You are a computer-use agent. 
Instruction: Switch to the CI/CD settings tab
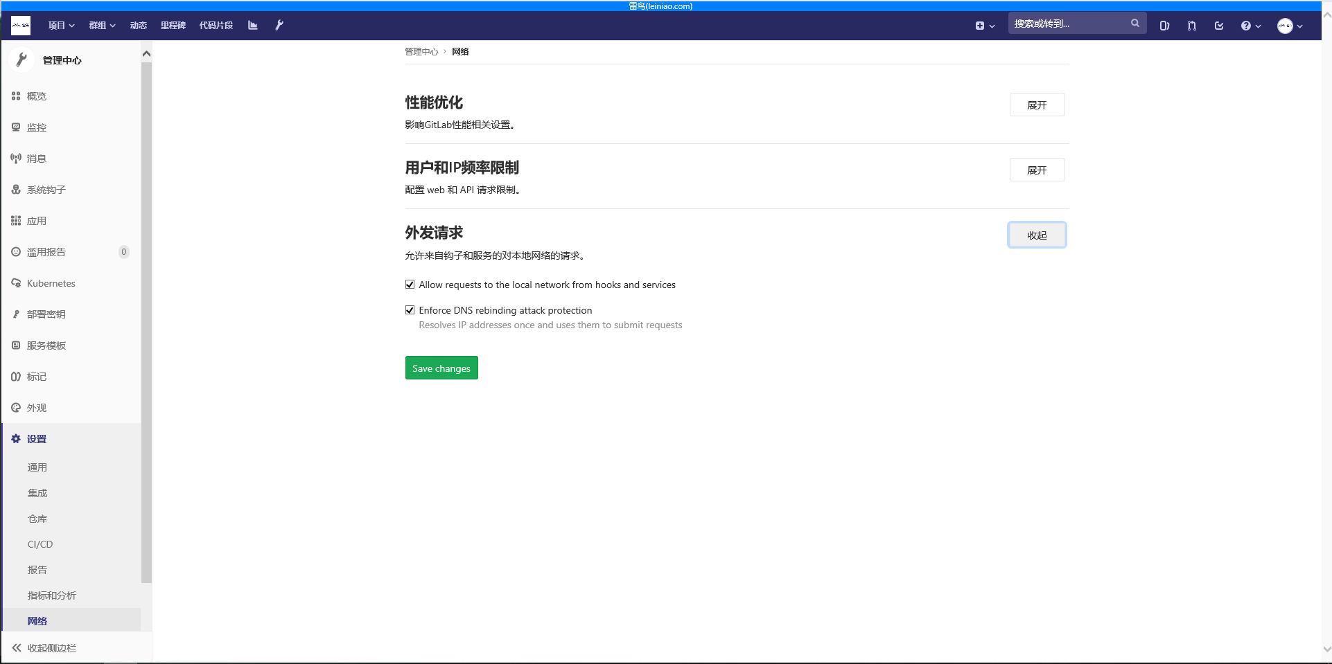(40, 544)
